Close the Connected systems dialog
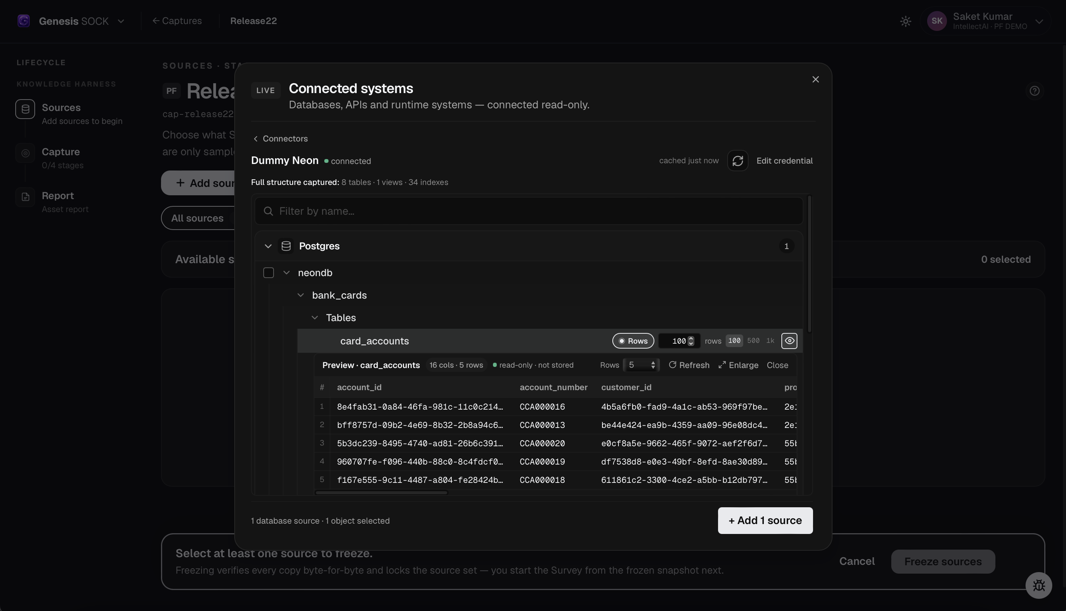The image size is (1066, 611). pos(815,79)
